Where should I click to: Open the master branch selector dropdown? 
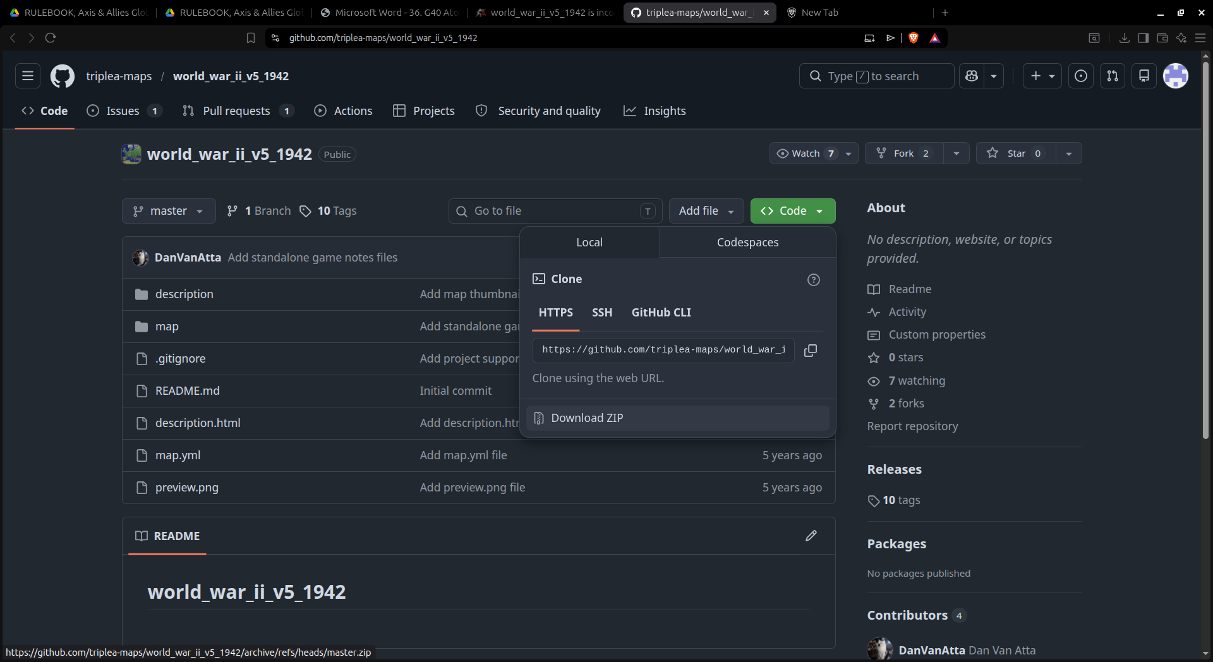pos(169,211)
